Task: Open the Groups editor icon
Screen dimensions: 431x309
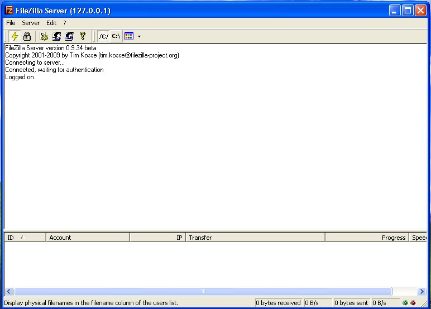Action: coord(69,36)
